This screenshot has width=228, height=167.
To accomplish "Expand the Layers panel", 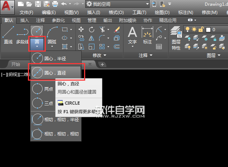I will (213, 55).
